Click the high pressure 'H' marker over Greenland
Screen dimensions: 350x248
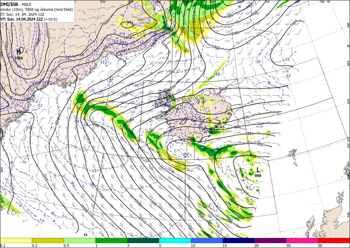[19, 52]
